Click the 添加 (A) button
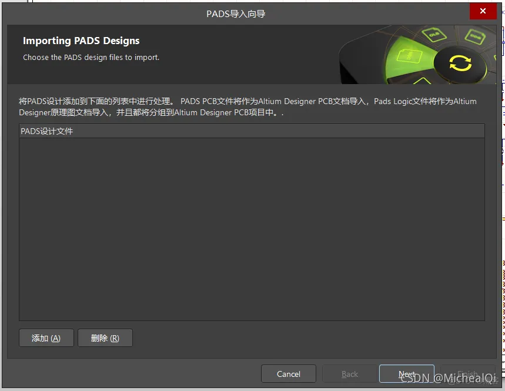The image size is (505, 391). click(46, 338)
